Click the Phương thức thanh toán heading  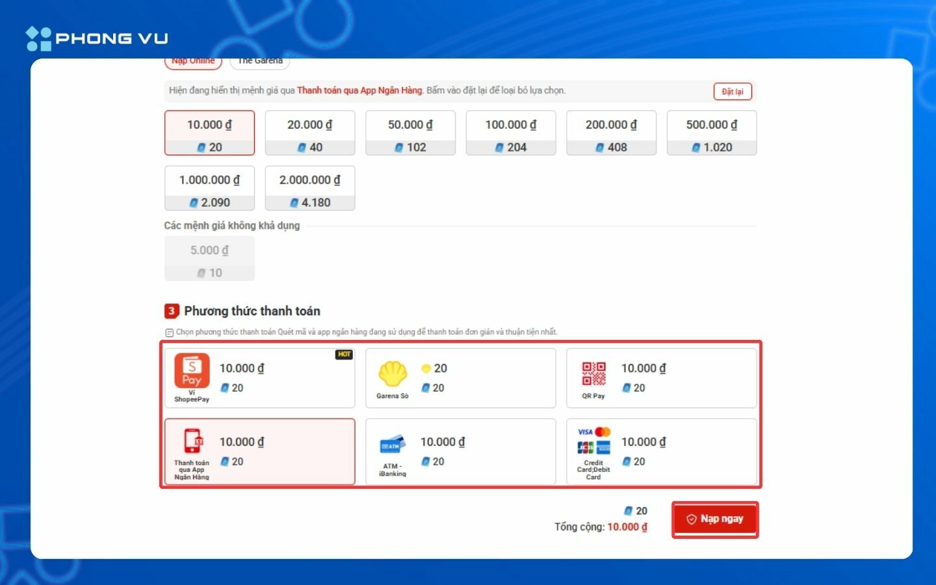252,311
